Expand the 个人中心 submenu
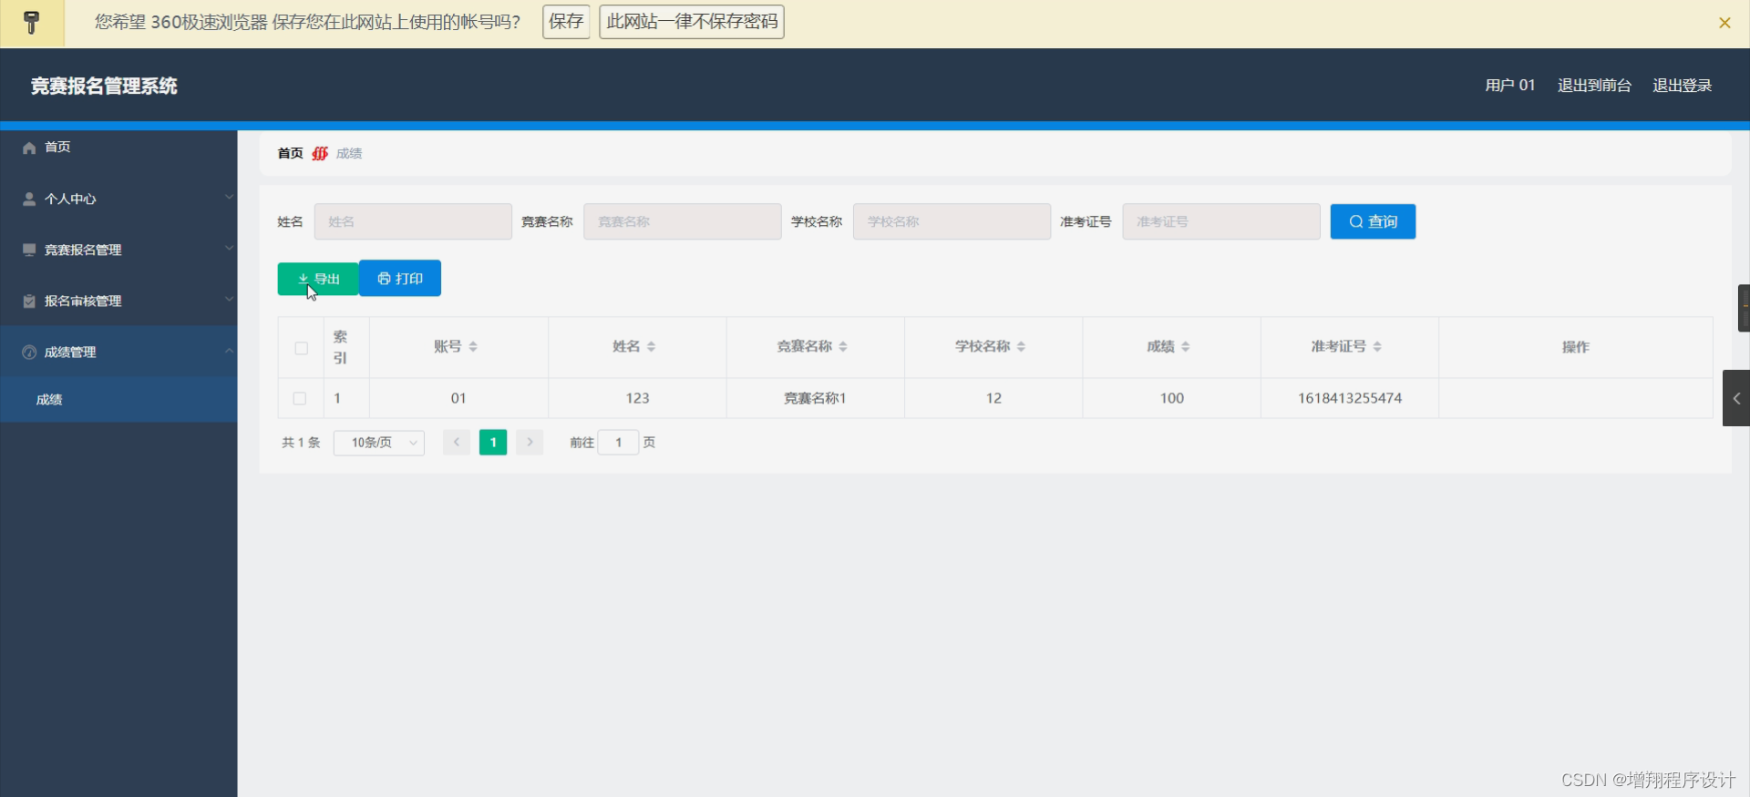 [x=229, y=198]
